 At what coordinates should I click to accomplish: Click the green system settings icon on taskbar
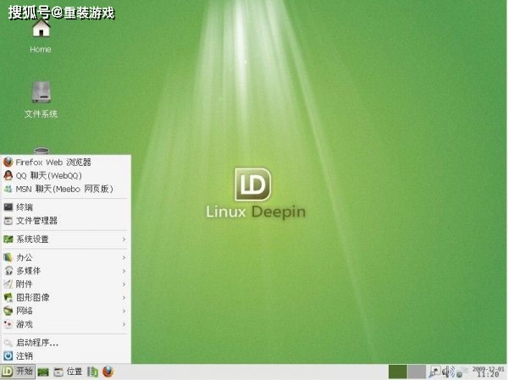[43, 372]
